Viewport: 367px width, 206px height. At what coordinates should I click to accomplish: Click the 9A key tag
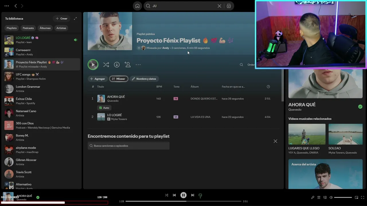[176, 117]
